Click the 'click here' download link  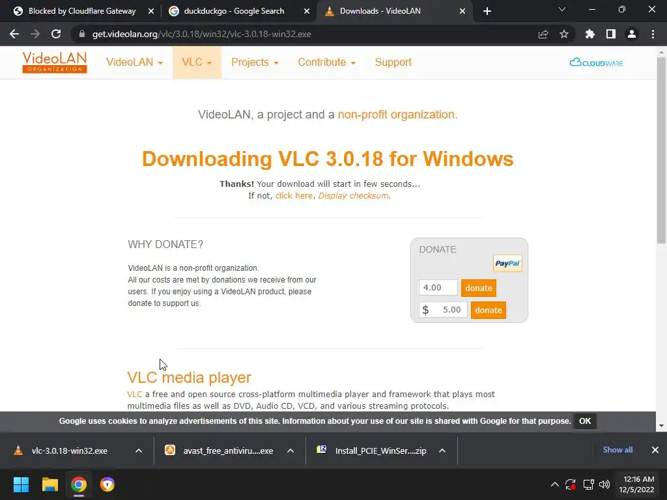pyautogui.click(x=294, y=195)
